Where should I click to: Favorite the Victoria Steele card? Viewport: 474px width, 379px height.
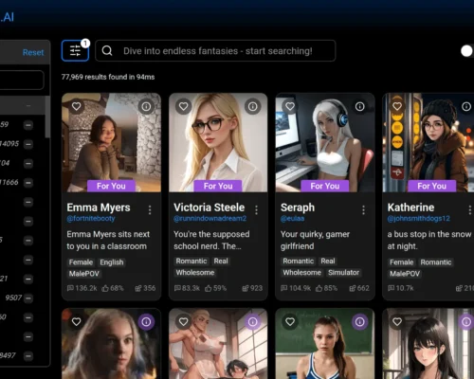[183, 106]
